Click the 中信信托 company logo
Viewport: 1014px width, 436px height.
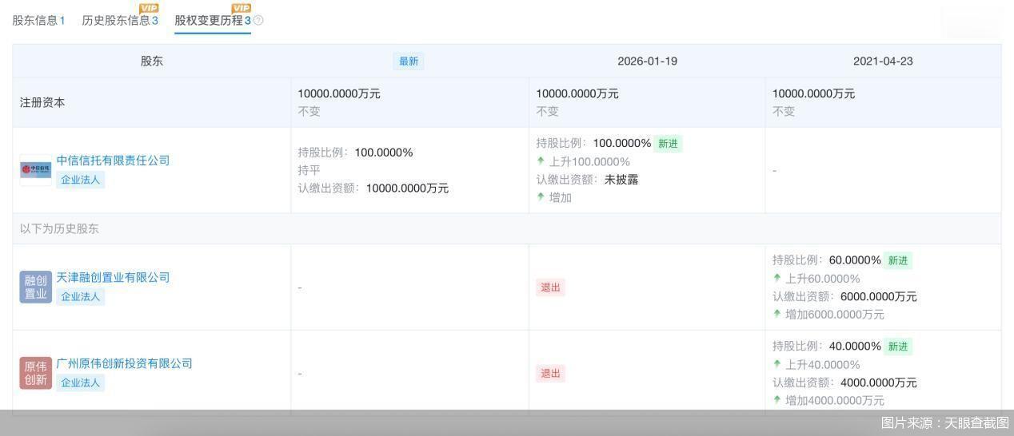36,170
